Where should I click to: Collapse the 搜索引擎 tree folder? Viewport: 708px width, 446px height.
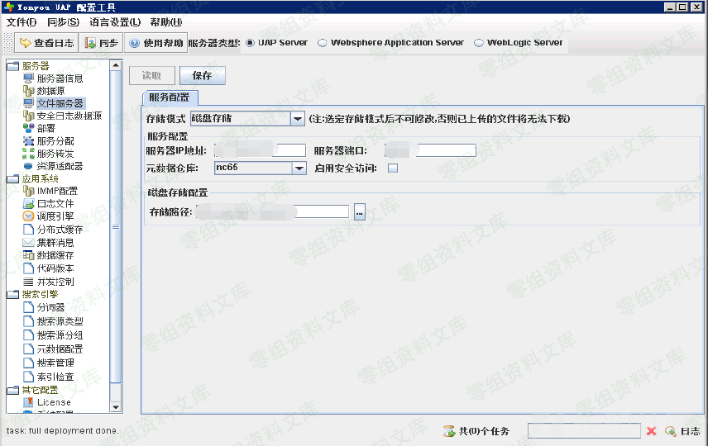tap(12, 294)
